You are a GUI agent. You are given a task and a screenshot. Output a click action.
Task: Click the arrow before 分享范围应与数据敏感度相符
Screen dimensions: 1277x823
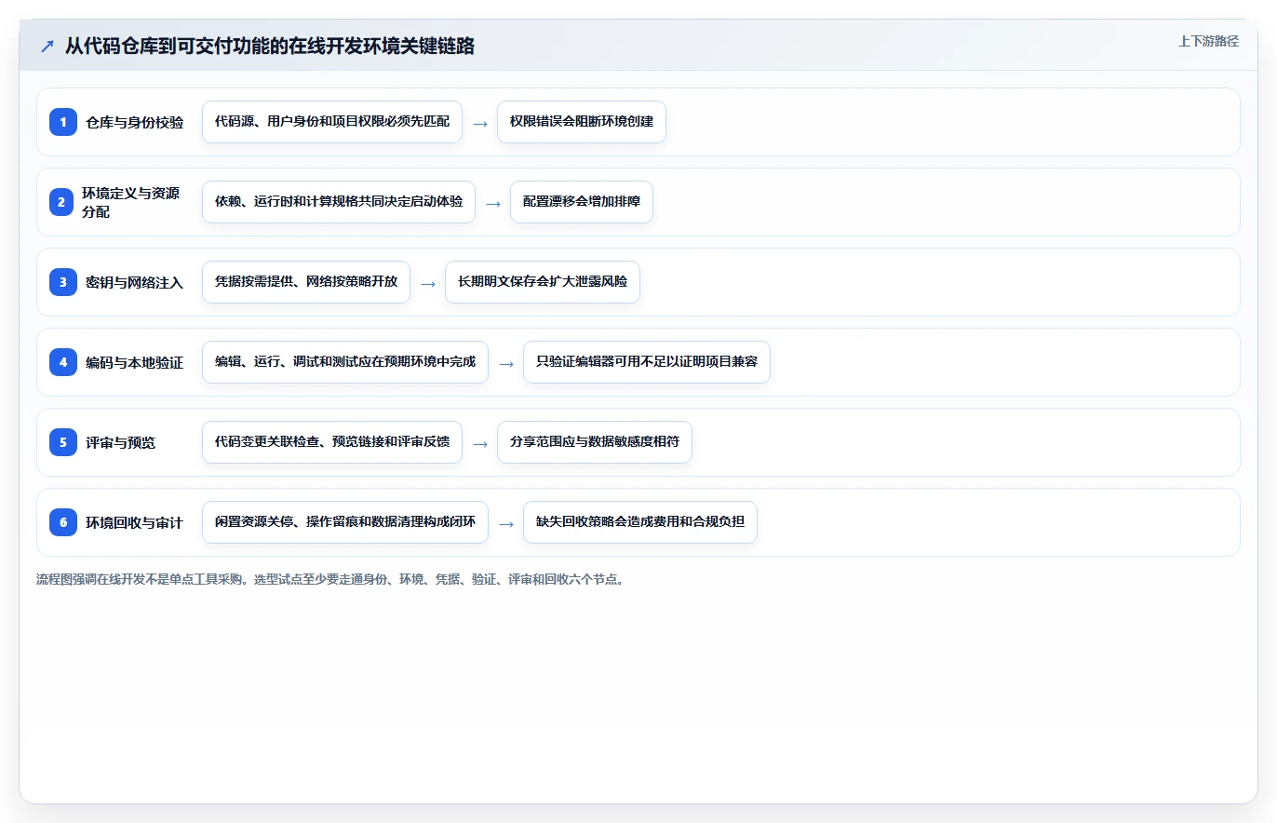pos(480,443)
